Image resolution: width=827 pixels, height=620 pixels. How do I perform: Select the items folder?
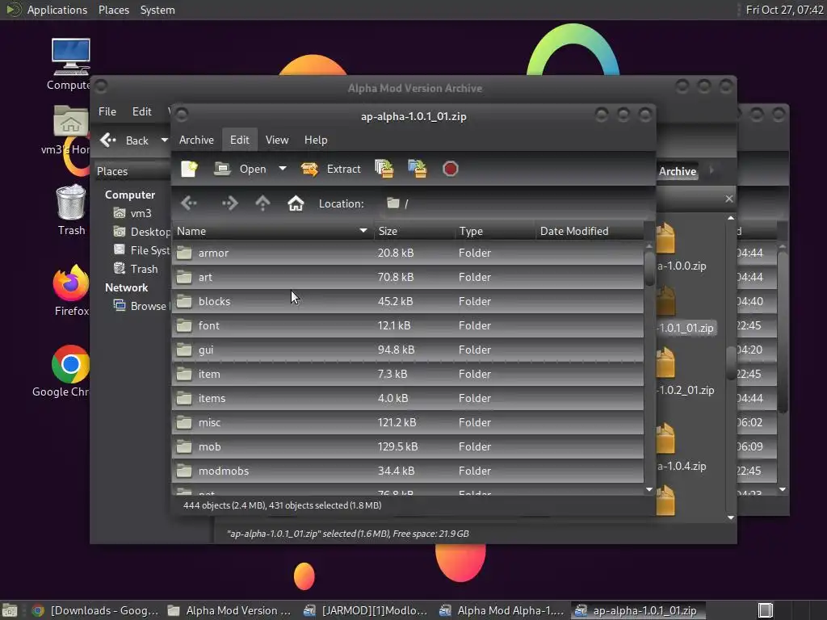pos(408,399)
